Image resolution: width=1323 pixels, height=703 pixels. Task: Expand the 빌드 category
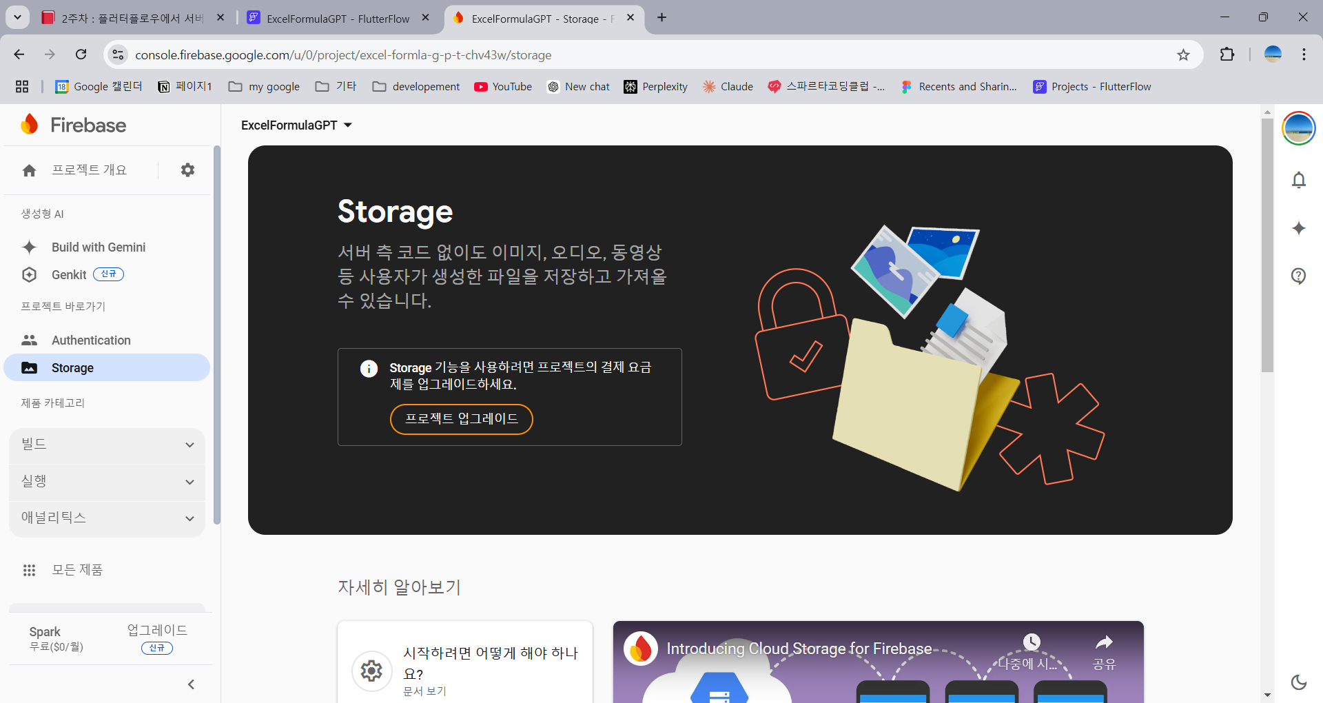(107, 445)
